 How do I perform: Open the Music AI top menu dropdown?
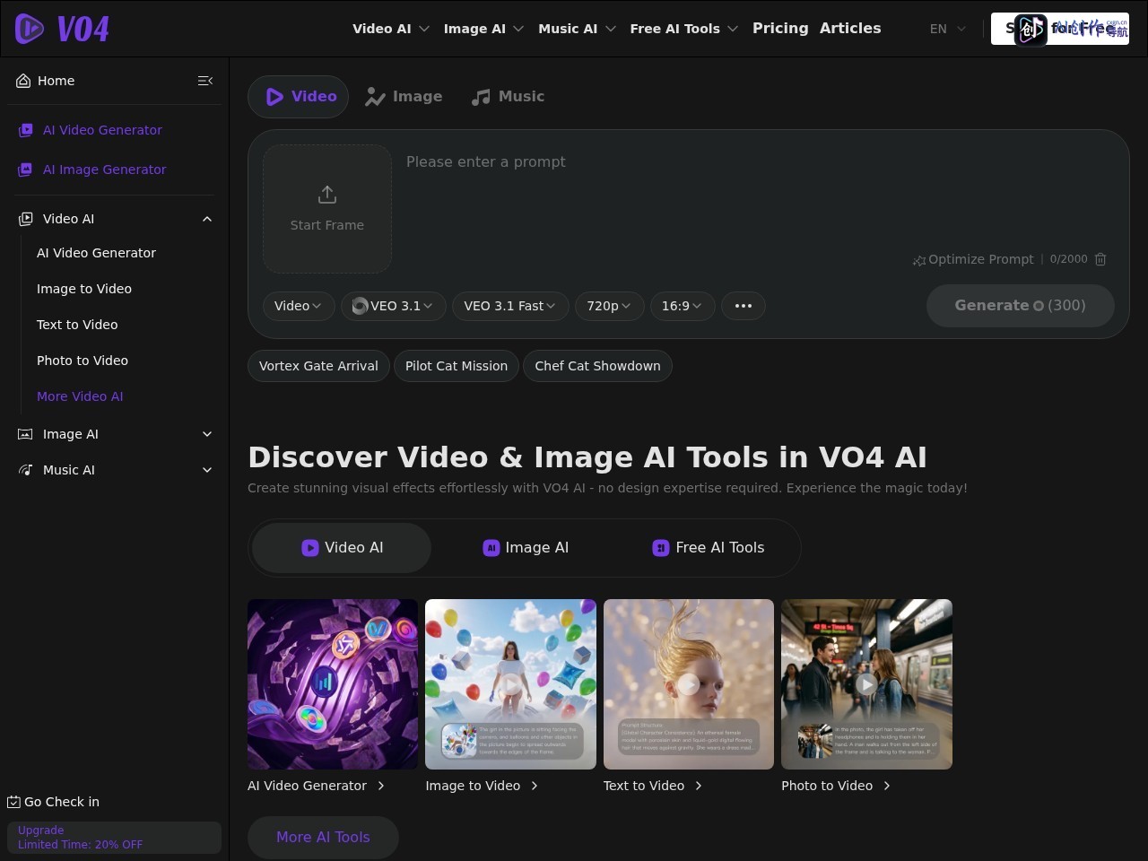pyautogui.click(x=578, y=29)
